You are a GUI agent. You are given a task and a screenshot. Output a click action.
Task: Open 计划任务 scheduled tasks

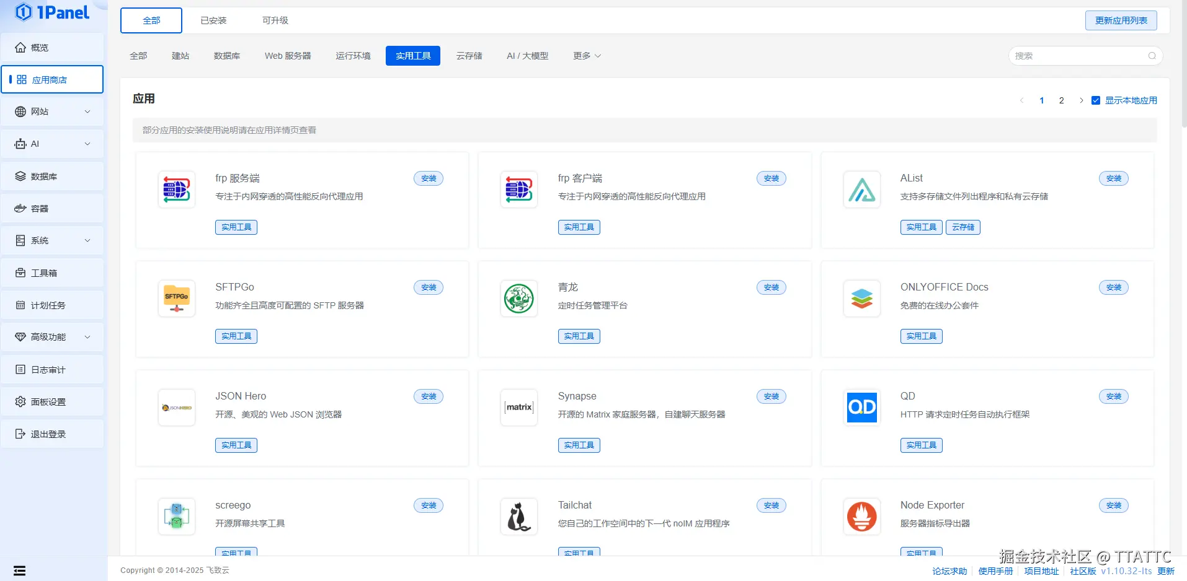[52, 305]
